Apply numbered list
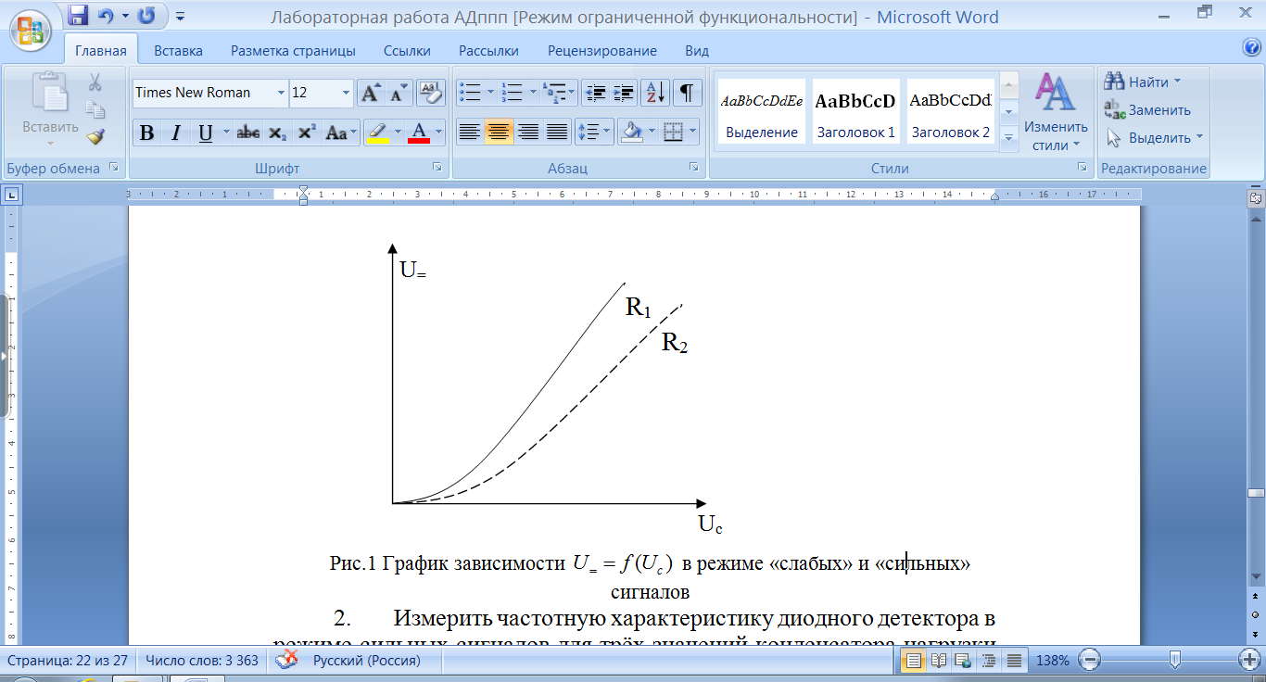The width and height of the screenshot is (1266, 682). (512, 93)
